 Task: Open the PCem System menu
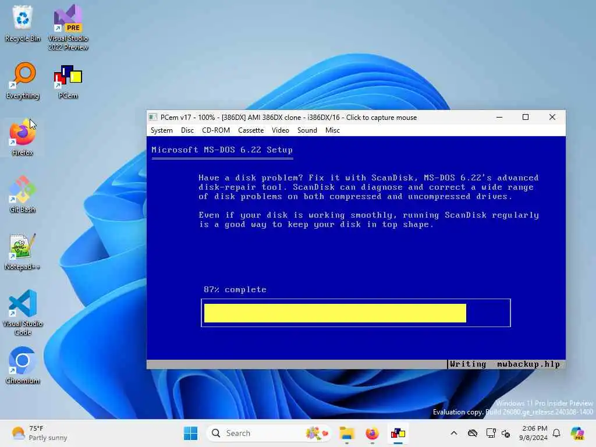click(x=162, y=130)
